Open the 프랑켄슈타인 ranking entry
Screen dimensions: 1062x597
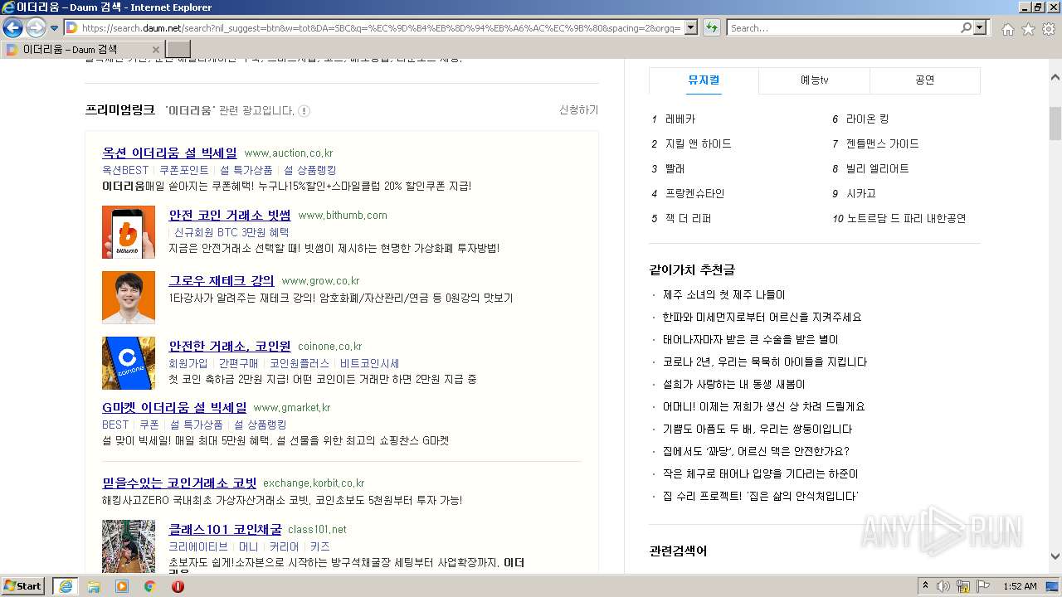point(694,193)
